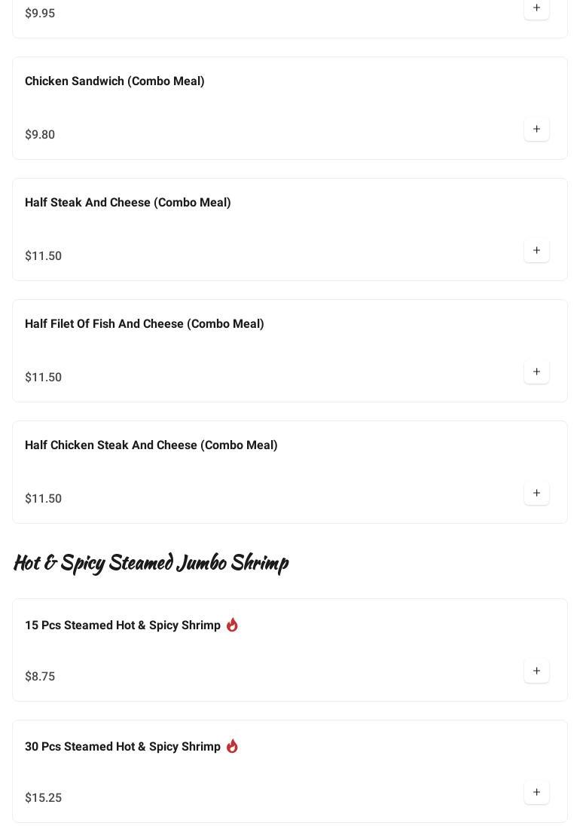Open Half Chicken Steak And Cheese title
Image resolution: width=580 pixels, height=835 pixels.
(x=151, y=445)
